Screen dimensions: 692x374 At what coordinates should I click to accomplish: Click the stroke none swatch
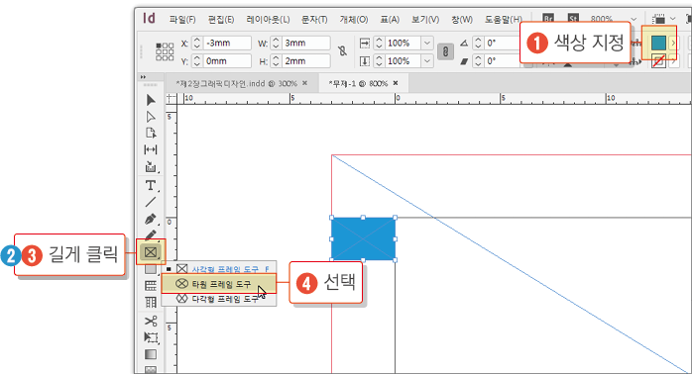click(658, 61)
